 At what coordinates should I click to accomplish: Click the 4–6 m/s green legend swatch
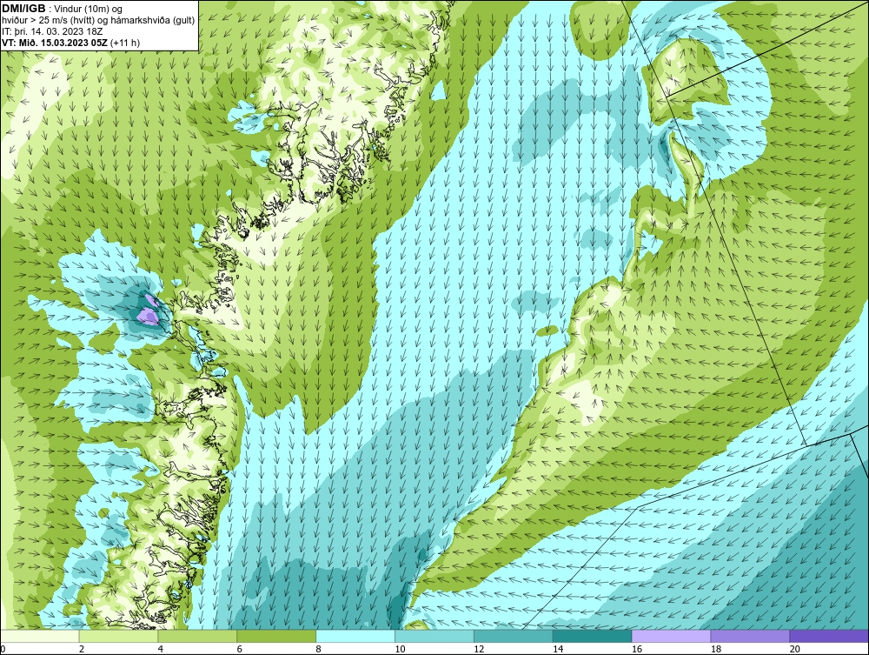click(x=197, y=636)
